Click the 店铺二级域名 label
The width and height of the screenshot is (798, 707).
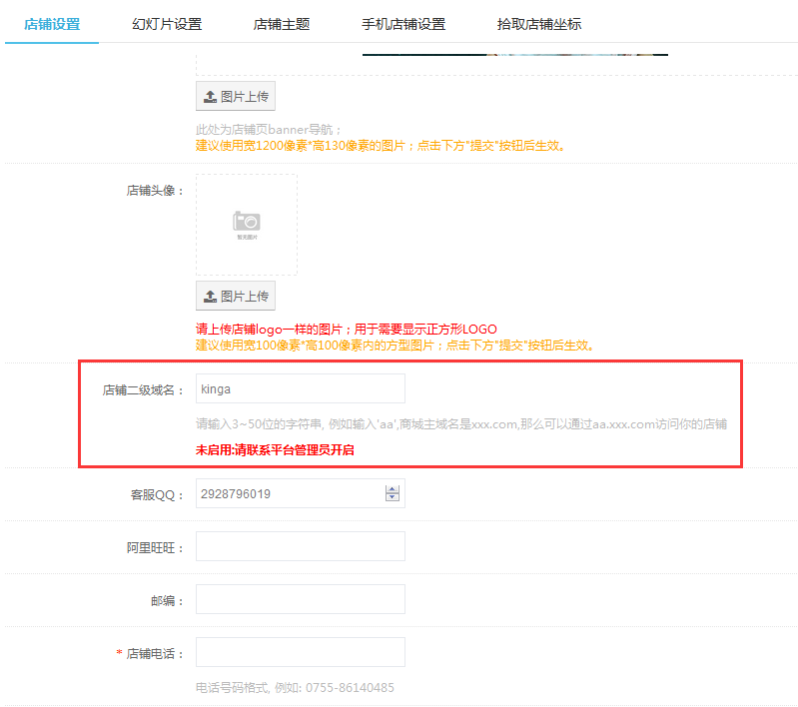point(143,390)
